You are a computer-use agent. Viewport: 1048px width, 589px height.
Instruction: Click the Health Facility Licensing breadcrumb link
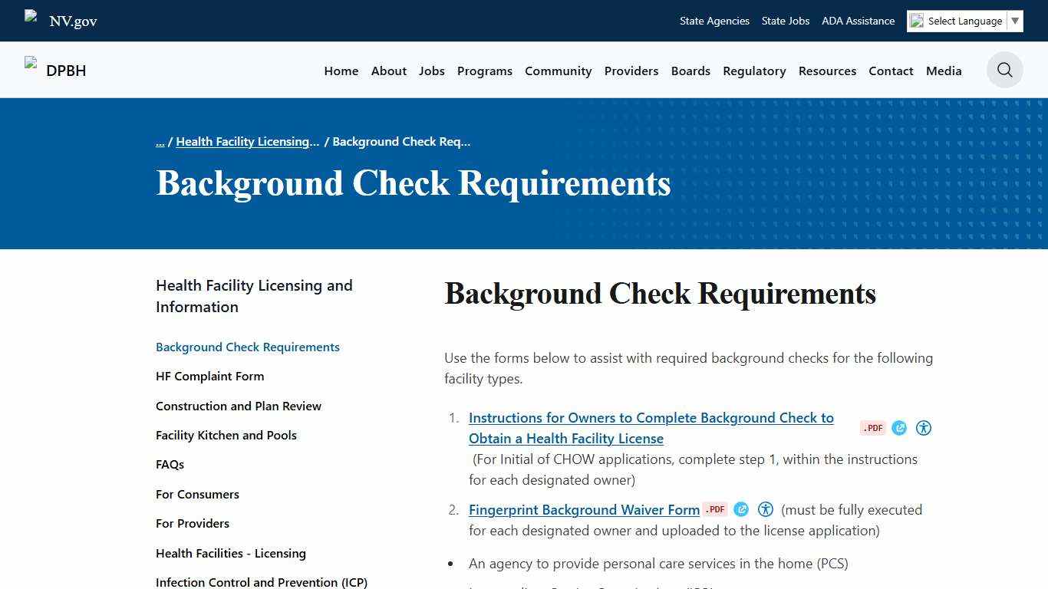[247, 141]
